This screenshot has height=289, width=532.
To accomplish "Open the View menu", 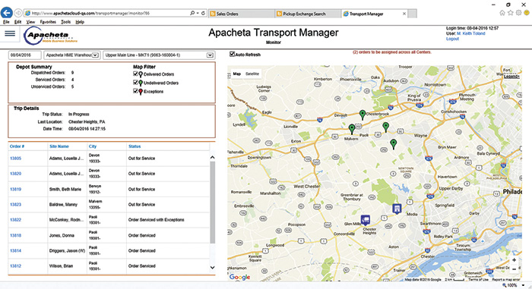I will [30, 22].
